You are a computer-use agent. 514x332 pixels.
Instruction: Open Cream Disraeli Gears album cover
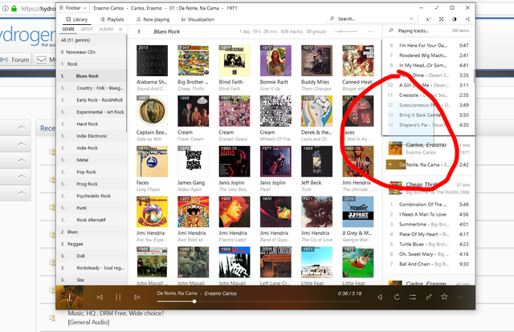235,111
